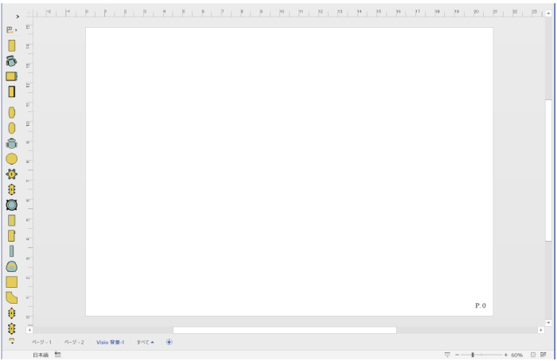Select the teal round clock-like shape
This screenshot has width=557, height=361.
pyautogui.click(x=12, y=204)
